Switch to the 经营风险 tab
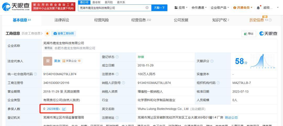 pyautogui.click(x=101, y=20)
